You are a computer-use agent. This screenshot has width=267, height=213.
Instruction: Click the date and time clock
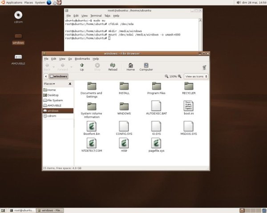[254, 2]
